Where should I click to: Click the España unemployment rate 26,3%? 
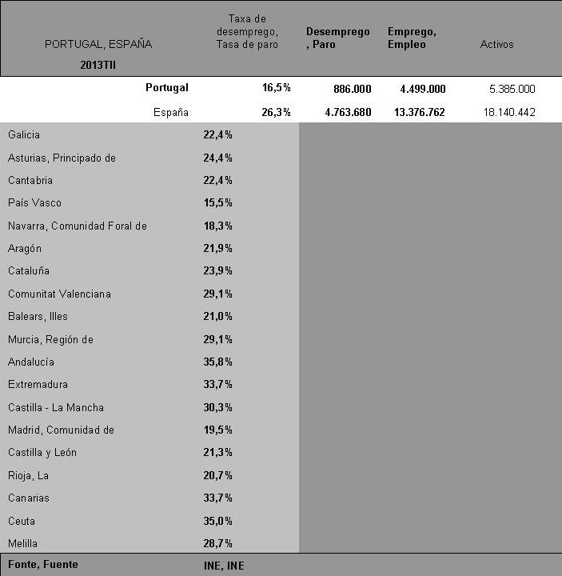(x=276, y=112)
